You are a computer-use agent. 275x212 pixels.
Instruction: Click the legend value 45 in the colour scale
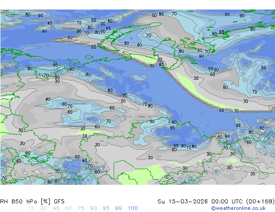coord(56,209)
